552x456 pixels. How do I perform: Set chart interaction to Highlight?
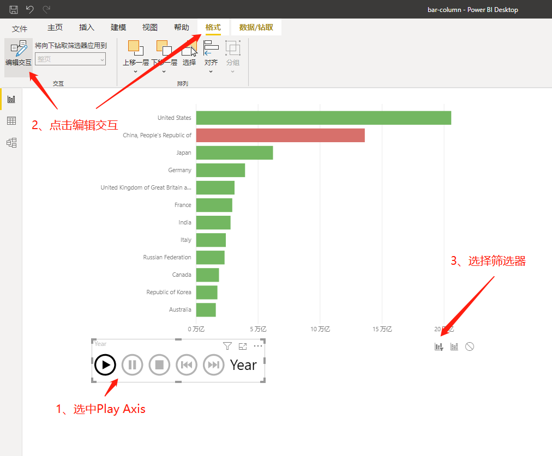[454, 346]
